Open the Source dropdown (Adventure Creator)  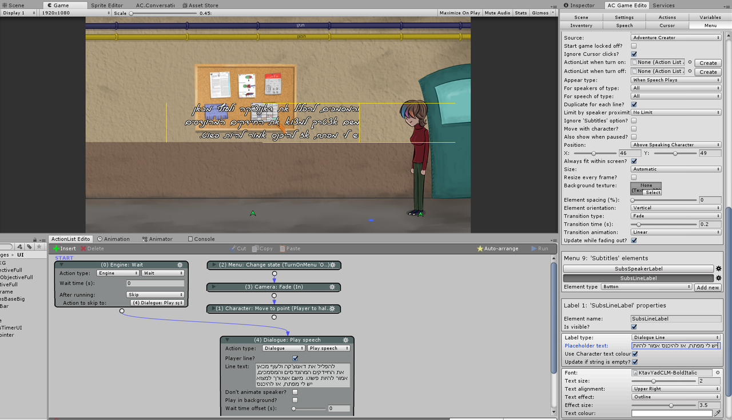coord(676,38)
